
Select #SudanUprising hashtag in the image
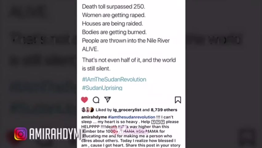[102, 88]
